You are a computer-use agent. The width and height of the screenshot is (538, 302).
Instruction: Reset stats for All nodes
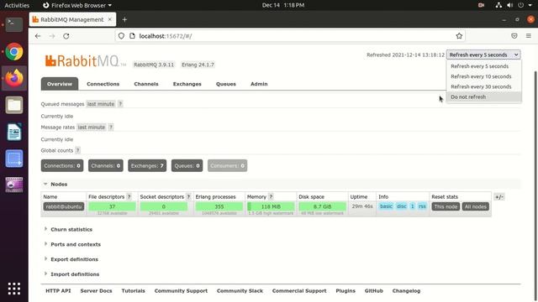click(x=475, y=206)
